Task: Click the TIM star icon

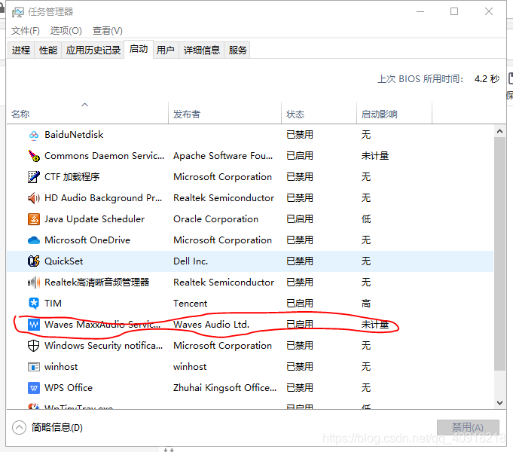Action: coord(34,304)
